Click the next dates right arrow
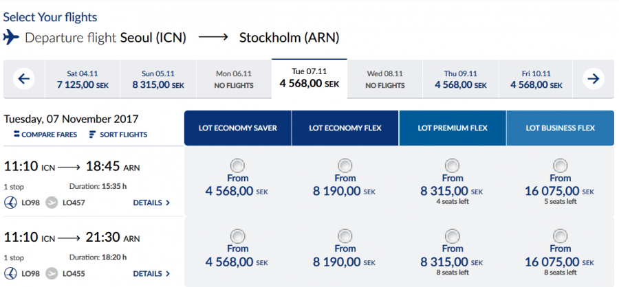 pos(592,79)
